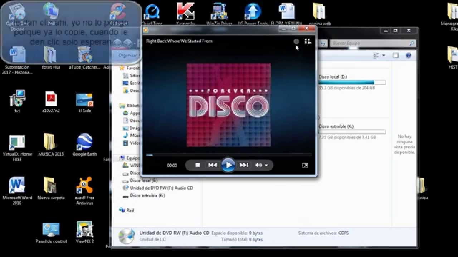Image resolution: width=458 pixels, height=257 pixels.
Task: Toggle the preview pane button in Explorer
Action: [x=395, y=55]
